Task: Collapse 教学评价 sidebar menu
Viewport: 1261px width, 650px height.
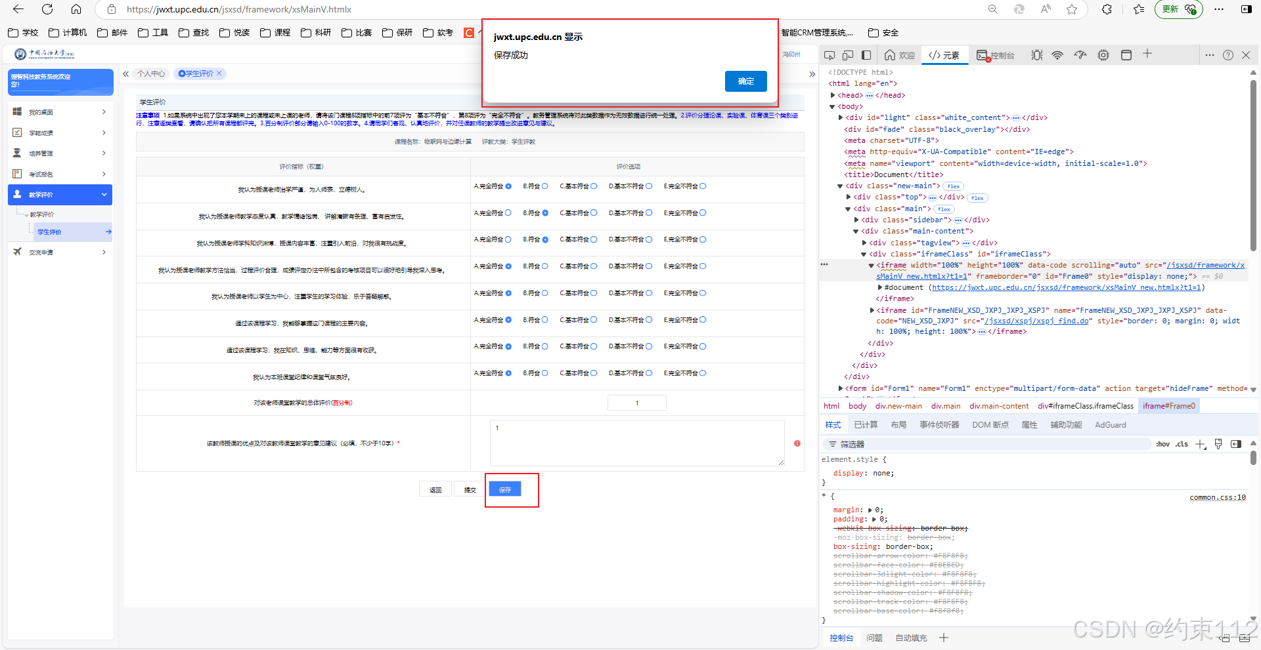Action: pyautogui.click(x=60, y=195)
